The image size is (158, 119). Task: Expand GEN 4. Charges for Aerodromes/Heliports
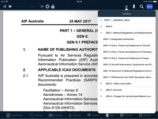pos(101,96)
